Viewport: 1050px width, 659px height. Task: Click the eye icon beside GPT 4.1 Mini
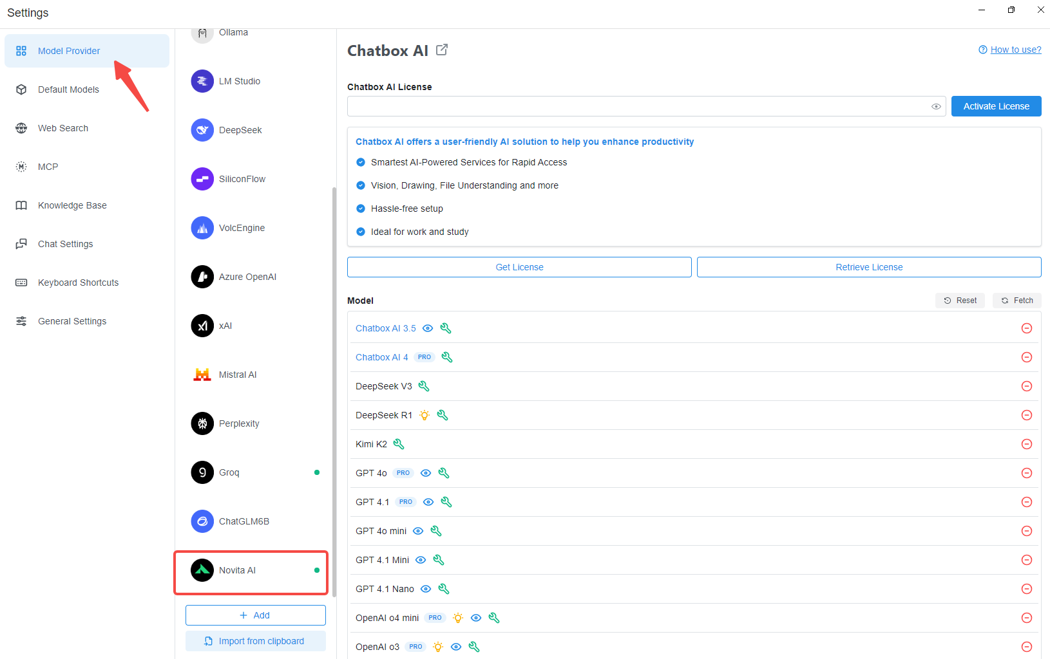click(421, 560)
